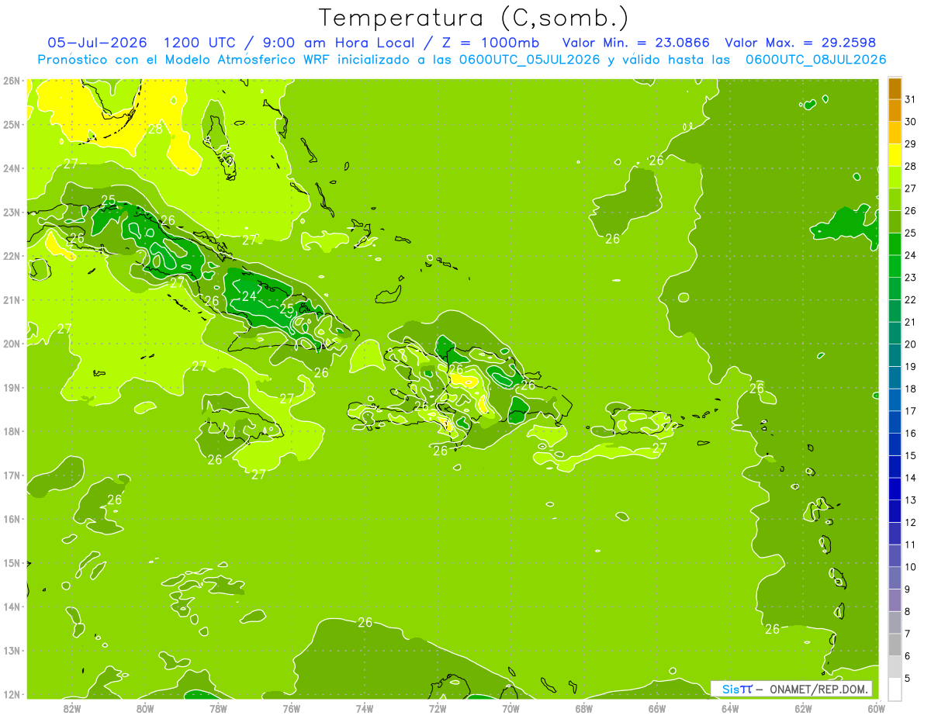The image size is (931, 719).
Task: Click latitude axis label '14N'
Action: point(11,607)
